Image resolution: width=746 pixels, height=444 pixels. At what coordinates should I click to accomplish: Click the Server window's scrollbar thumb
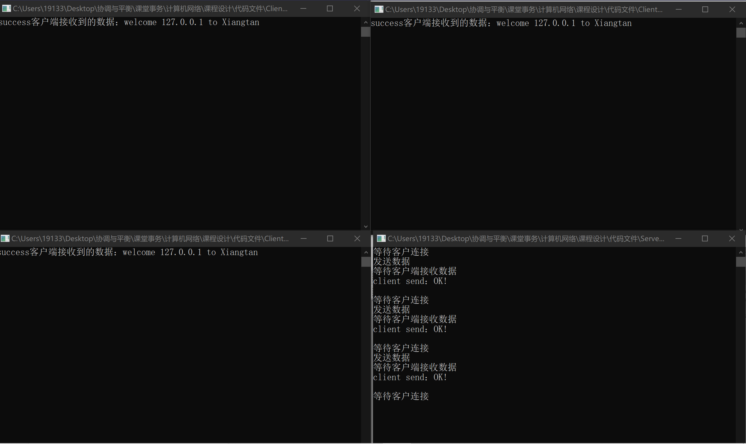[741, 262]
